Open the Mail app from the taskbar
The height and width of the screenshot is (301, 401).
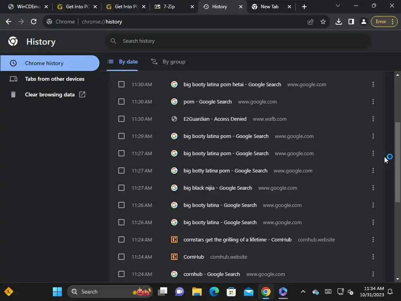pos(248,292)
